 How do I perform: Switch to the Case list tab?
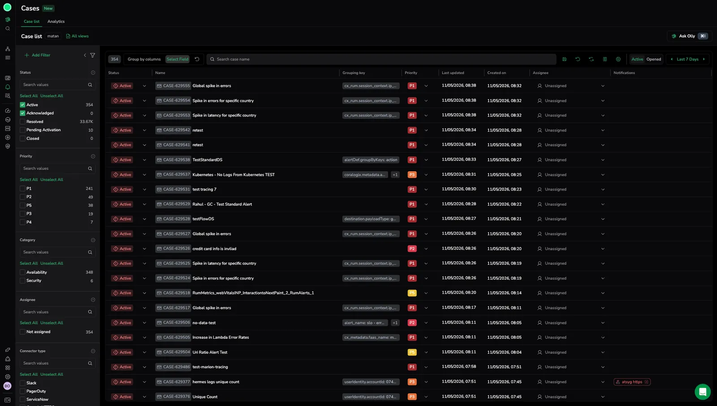(x=31, y=22)
